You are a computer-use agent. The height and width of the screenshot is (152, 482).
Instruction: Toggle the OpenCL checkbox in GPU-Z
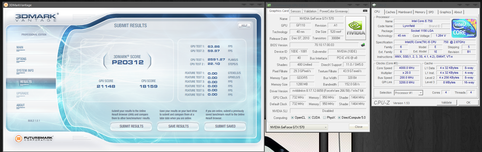[x=292, y=118]
